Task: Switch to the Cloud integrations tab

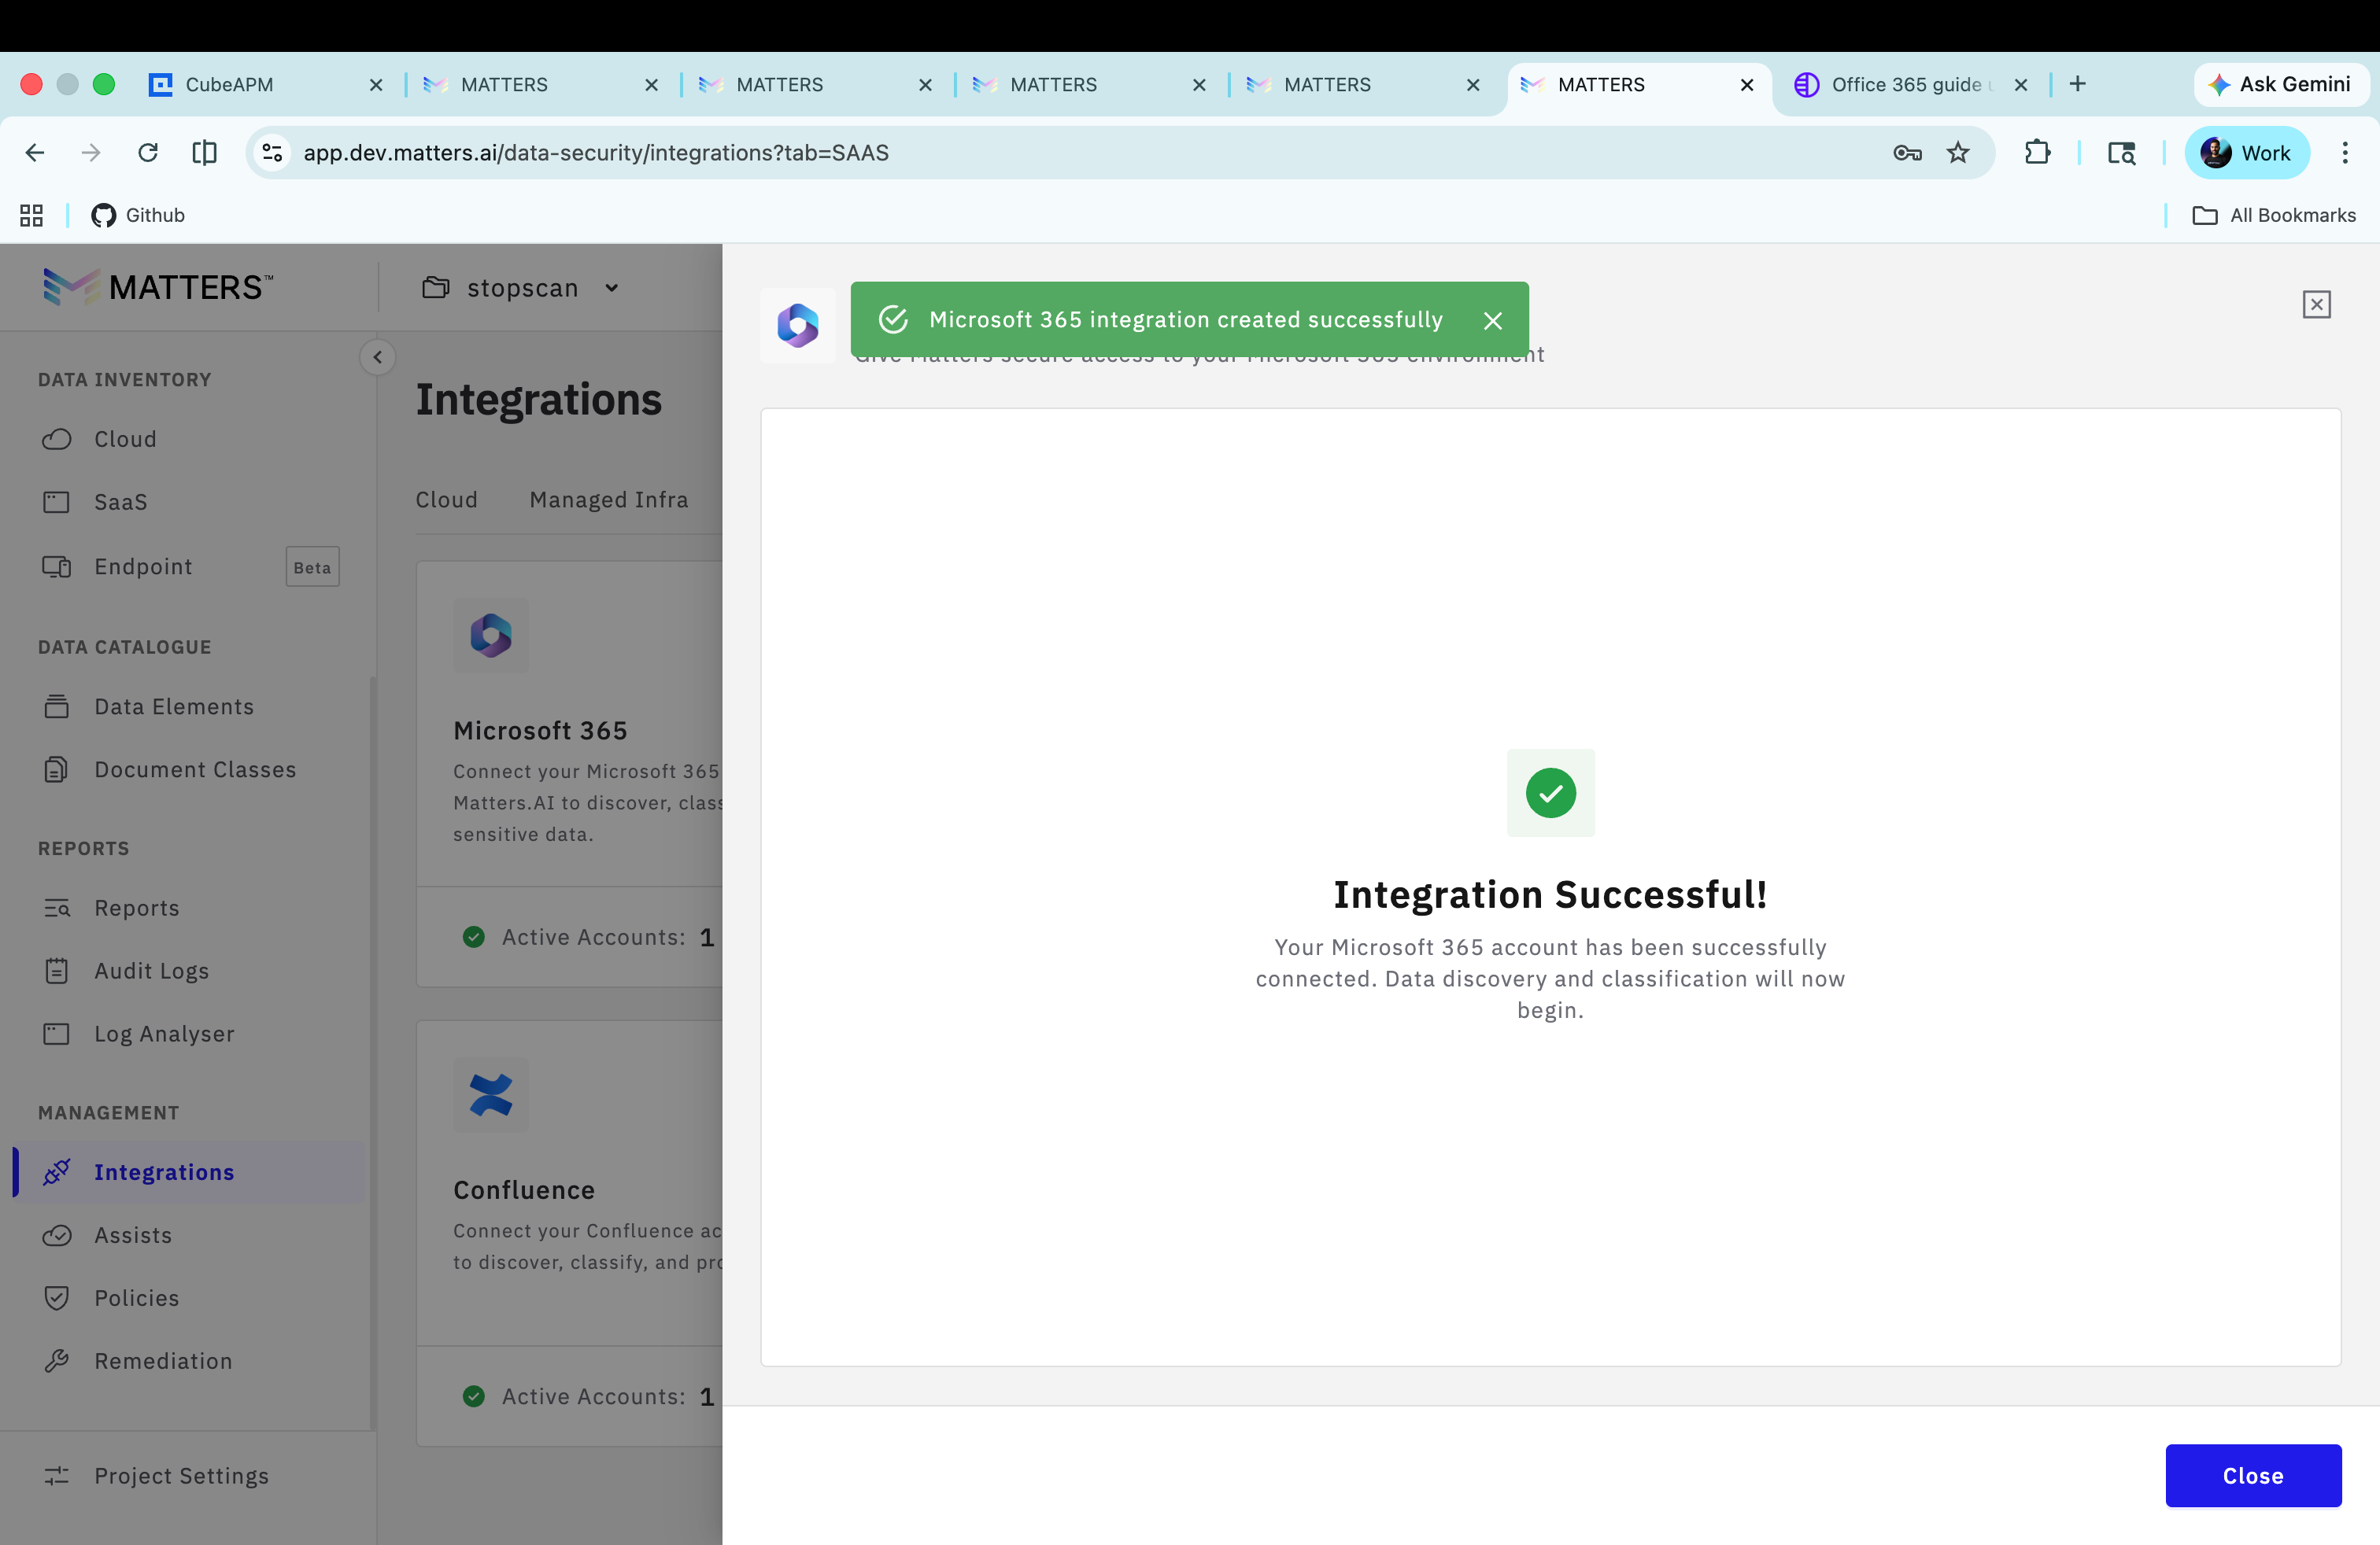Action: 446,500
